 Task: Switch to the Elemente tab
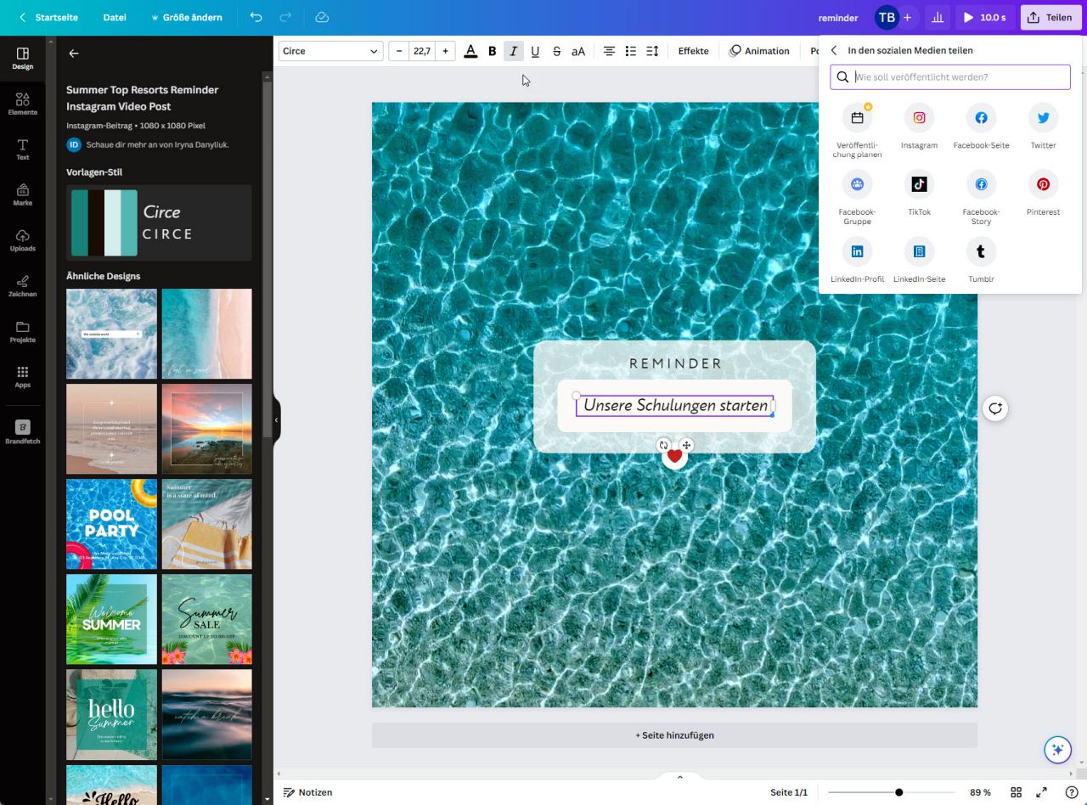pos(23,104)
